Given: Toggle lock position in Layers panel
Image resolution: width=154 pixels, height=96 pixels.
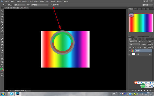Looking at the screenshot, I should 138,47.
